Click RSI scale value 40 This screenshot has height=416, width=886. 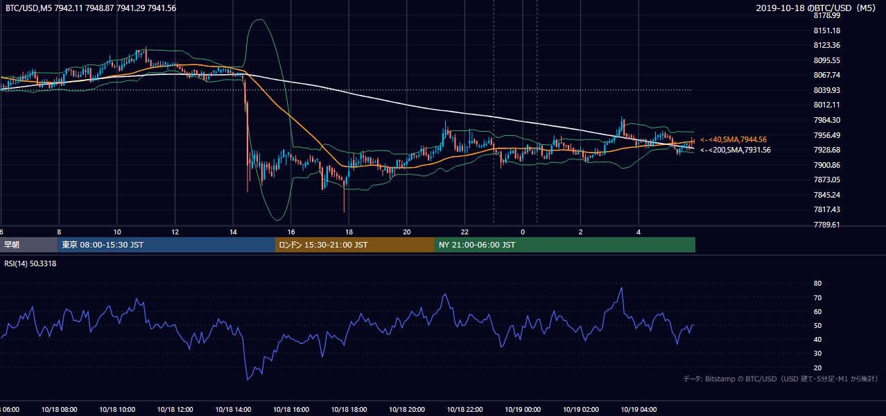(818, 339)
